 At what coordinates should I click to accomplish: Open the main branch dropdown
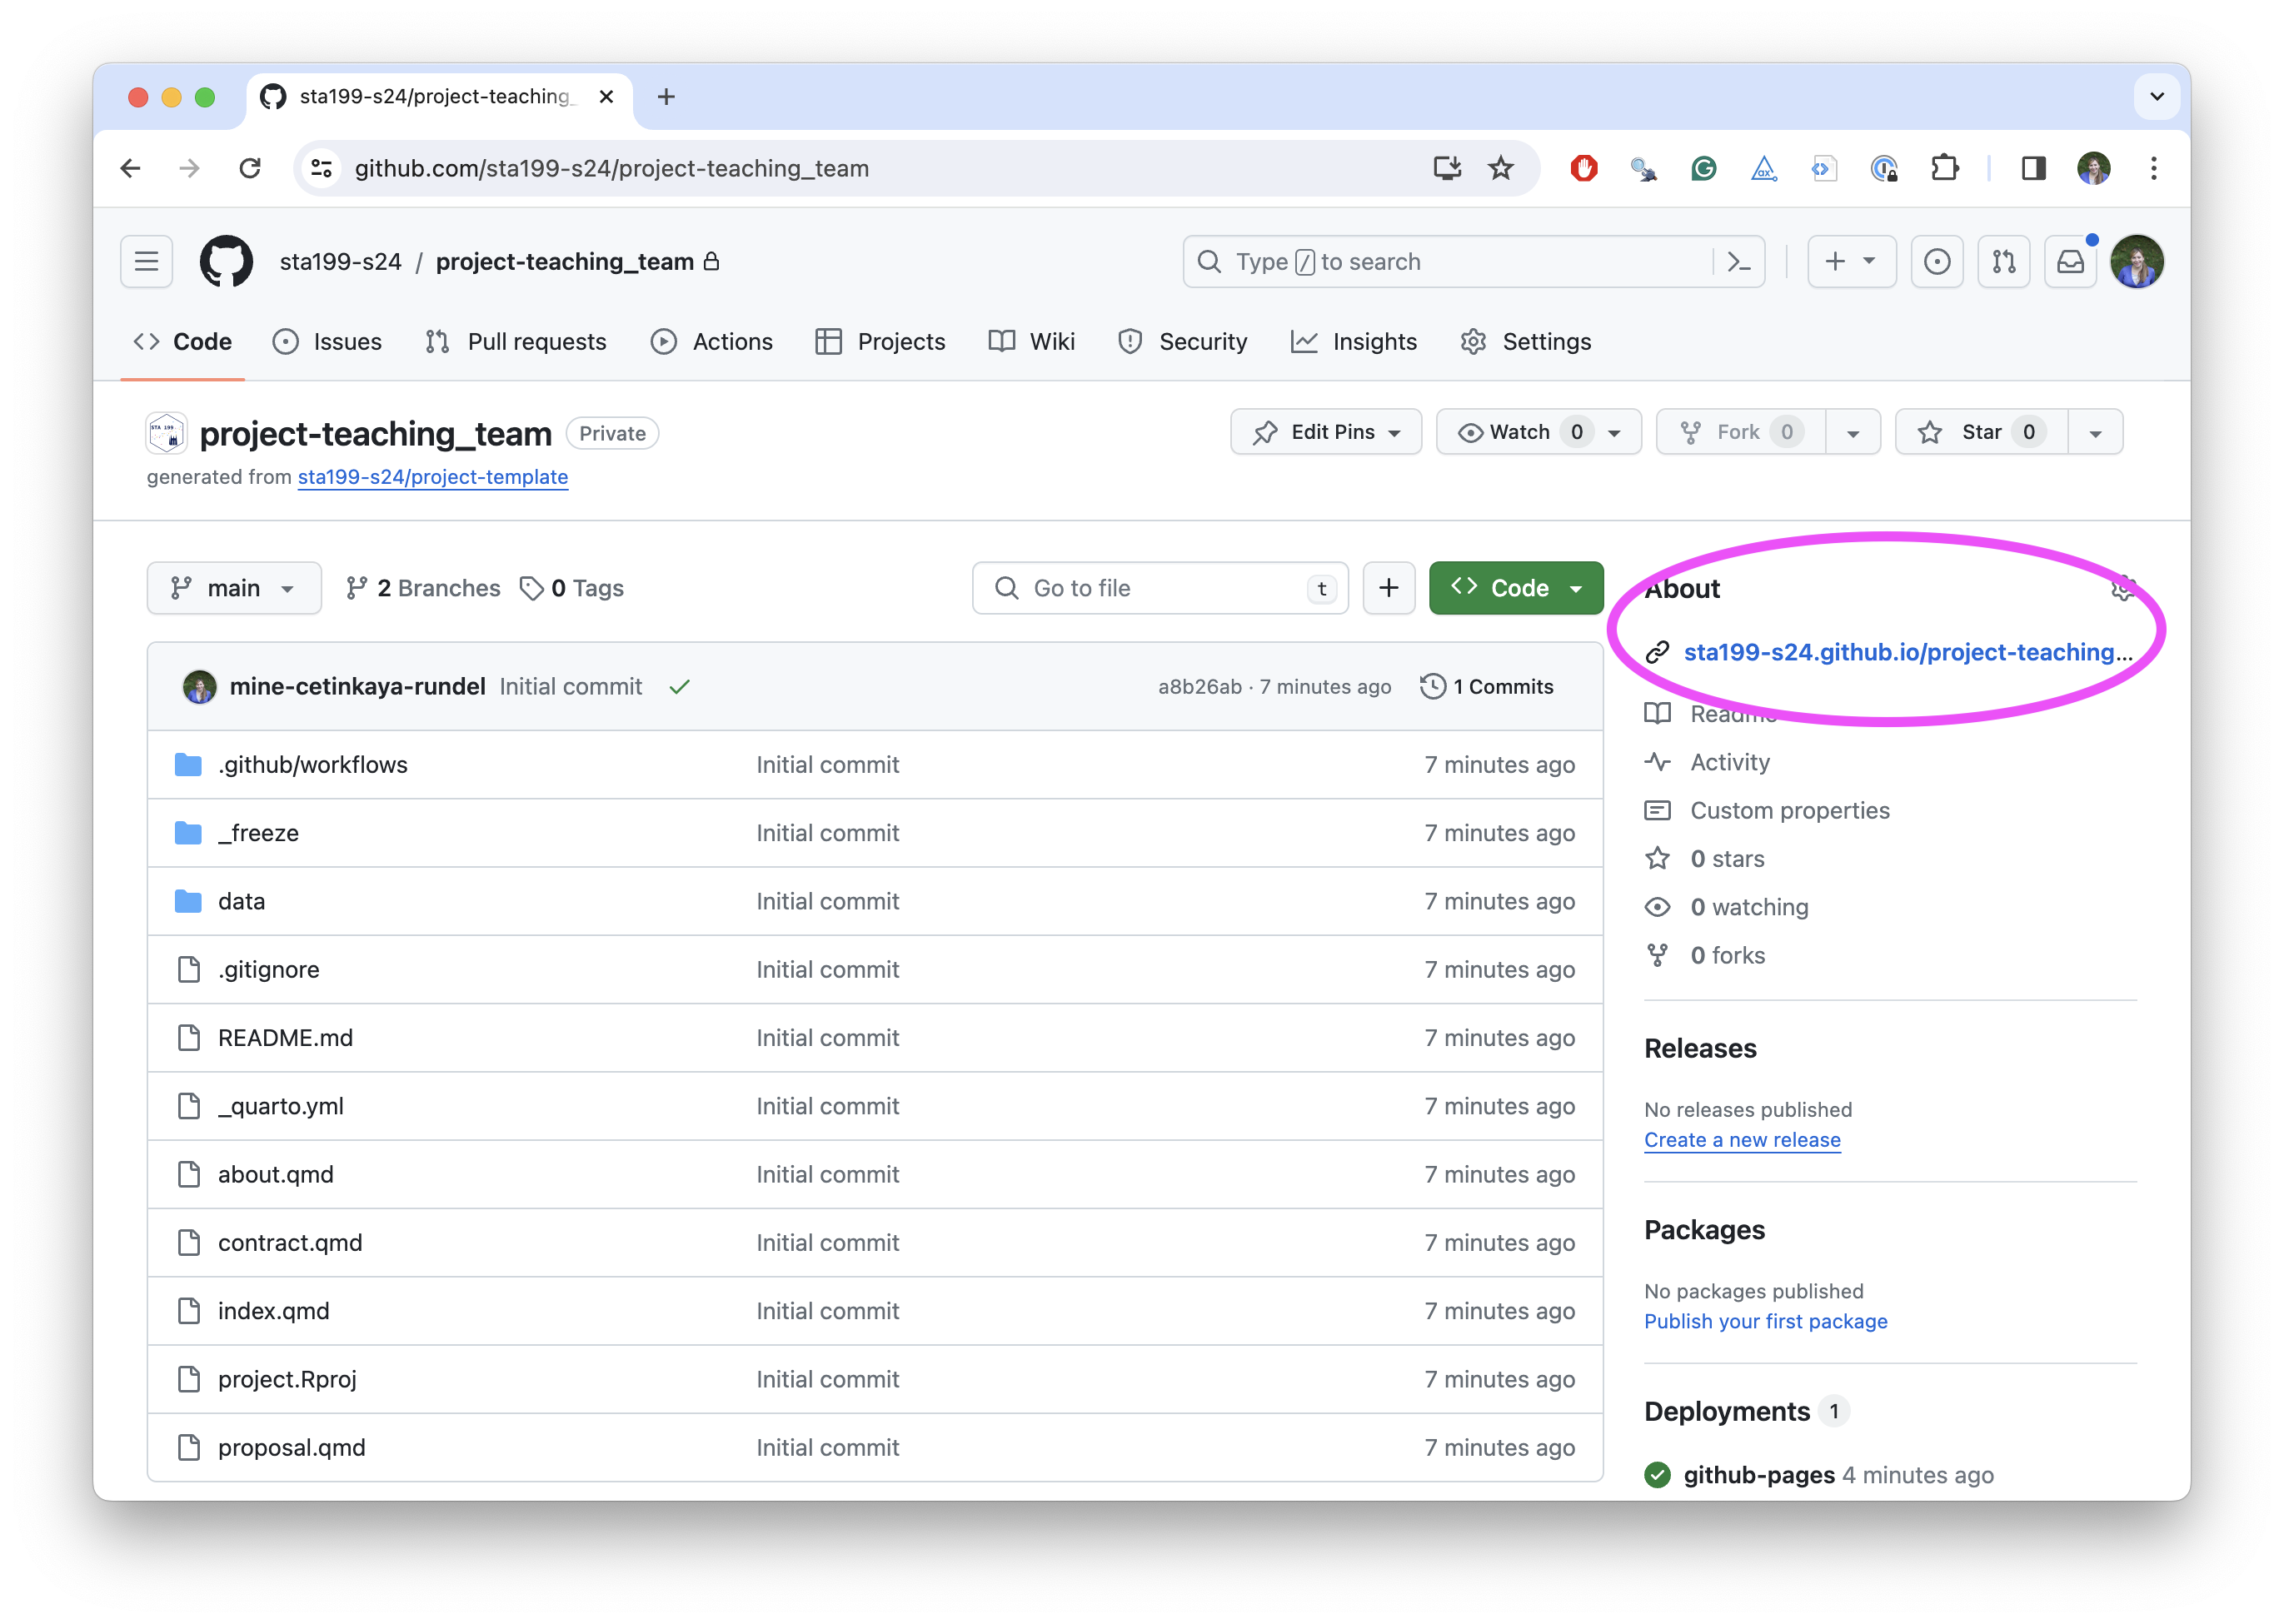(x=234, y=588)
